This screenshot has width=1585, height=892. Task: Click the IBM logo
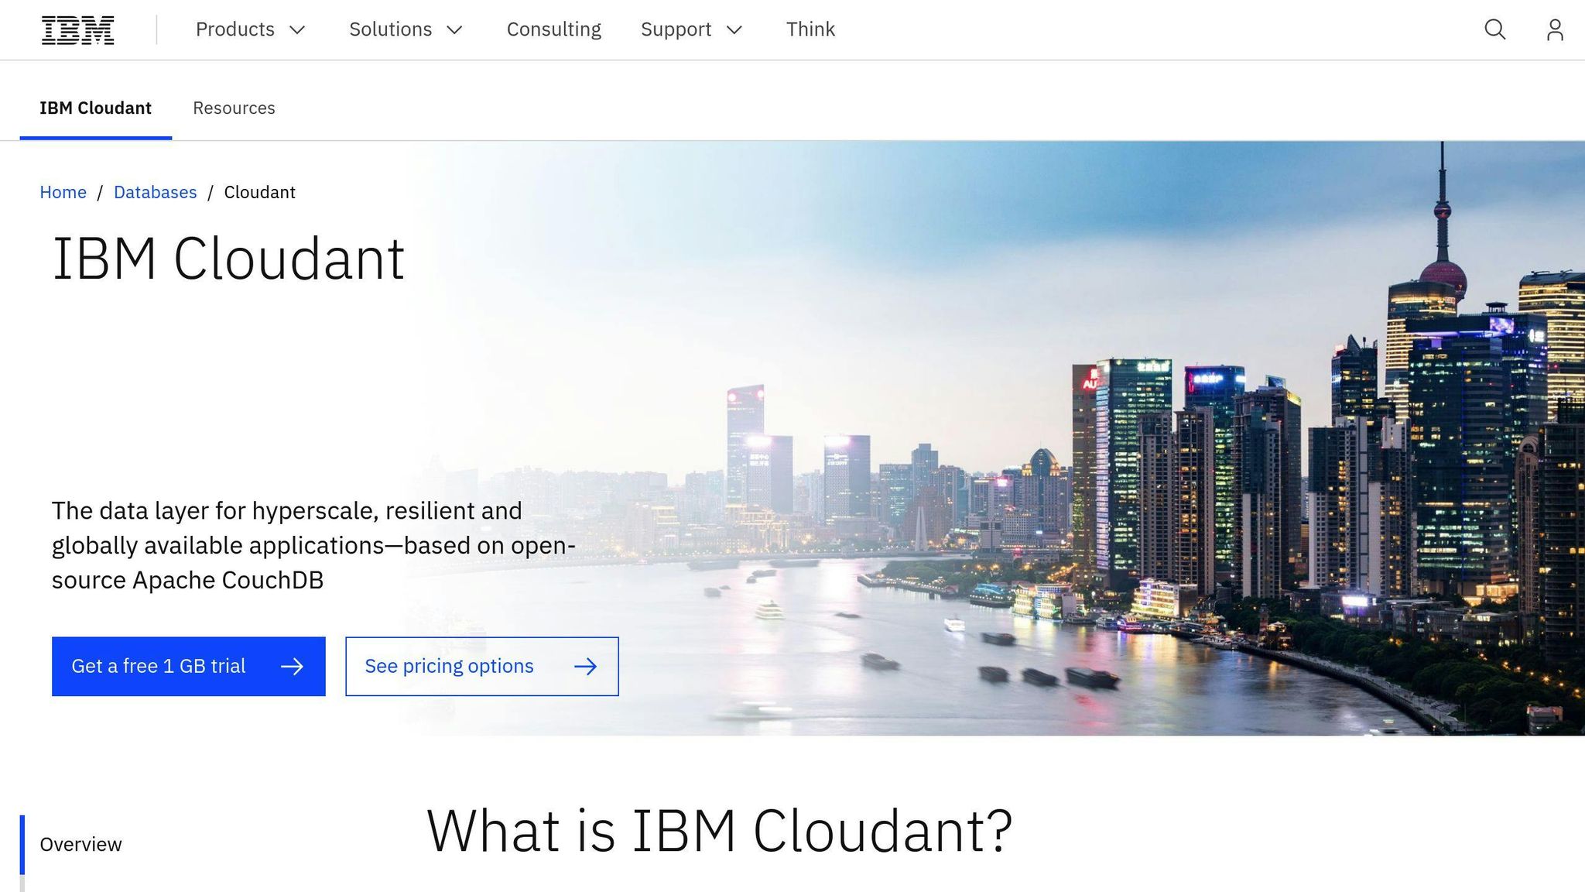tap(77, 29)
